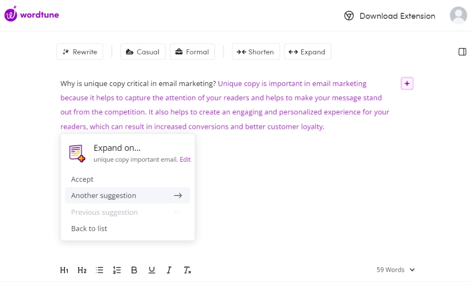Image resolution: width=471 pixels, height=282 pixels.
Task: Click the Rewrite button
Action: click(x=80, y=52)
